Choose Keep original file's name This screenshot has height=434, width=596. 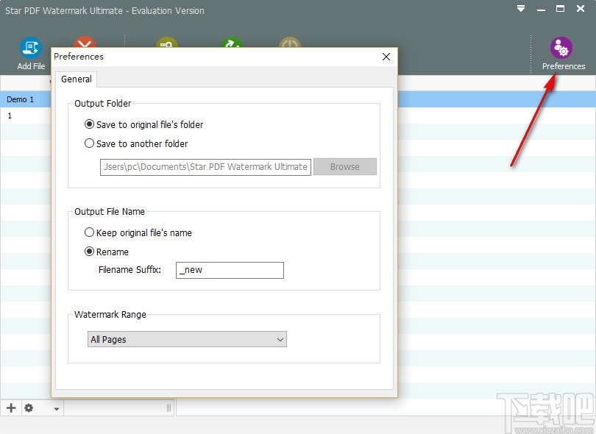[x=138, y=232]
